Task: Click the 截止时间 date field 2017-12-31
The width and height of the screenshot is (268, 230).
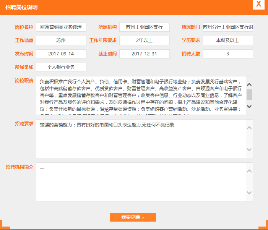Action: click(x=144, y=54)
